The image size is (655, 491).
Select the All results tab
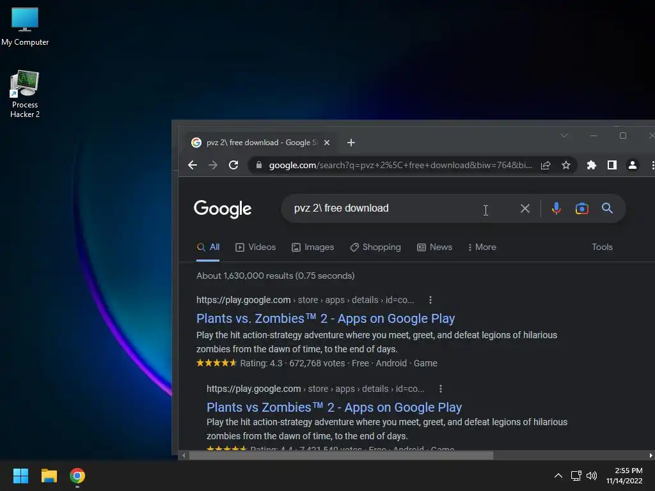208,247
